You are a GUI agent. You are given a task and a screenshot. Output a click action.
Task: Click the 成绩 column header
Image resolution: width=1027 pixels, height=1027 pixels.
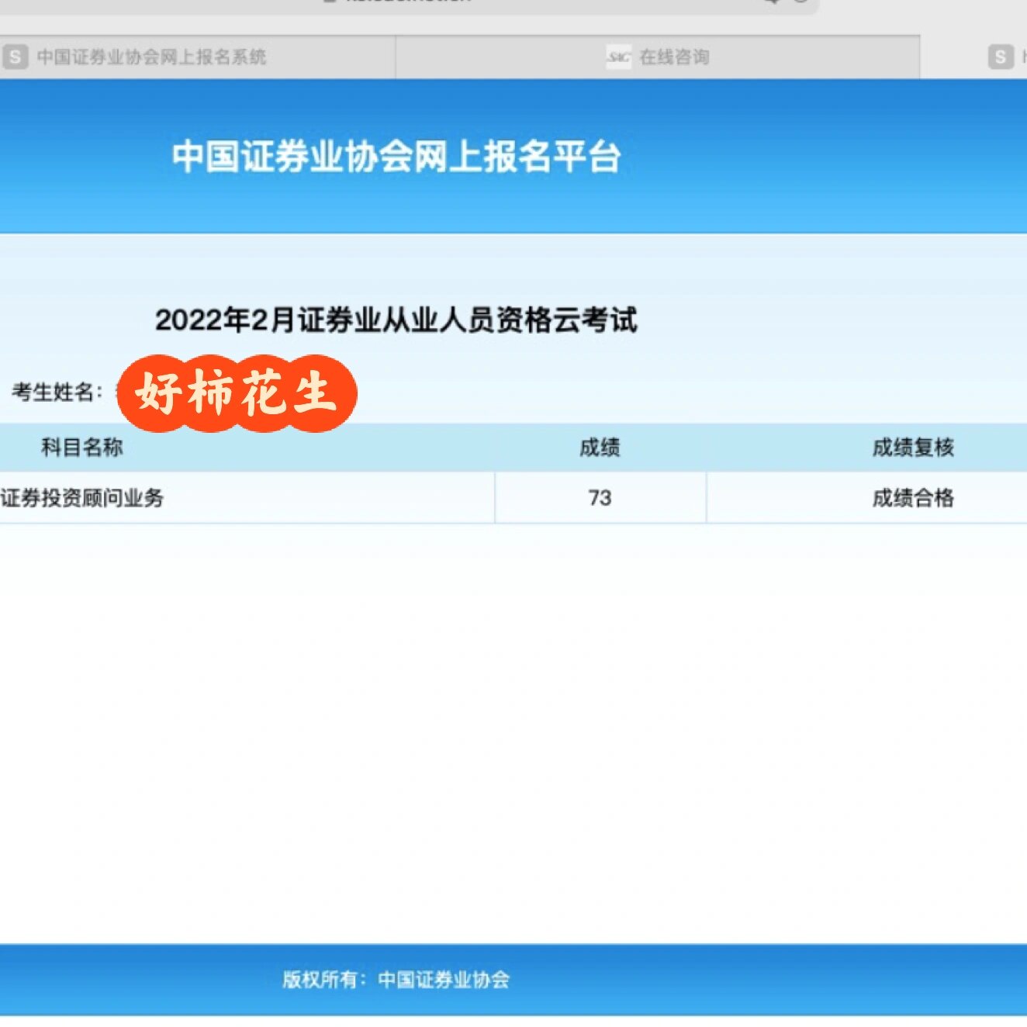[x=600, y=448]
